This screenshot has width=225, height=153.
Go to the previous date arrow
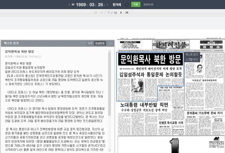click(x=69, y=5)
